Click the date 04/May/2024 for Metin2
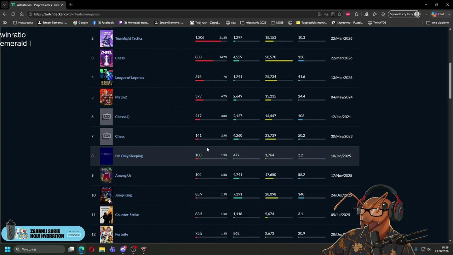 342,97
